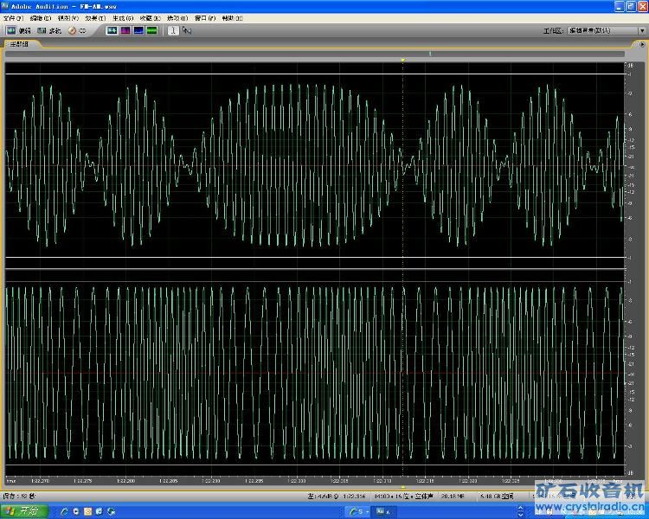Click the Windows Start (开始) button
649x519 pixels.
pos(24,510)
